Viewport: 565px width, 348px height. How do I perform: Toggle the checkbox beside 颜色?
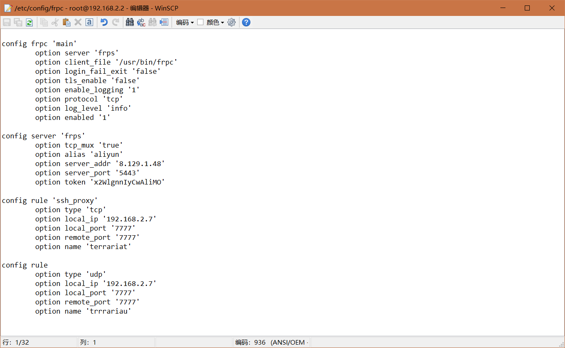200,22
